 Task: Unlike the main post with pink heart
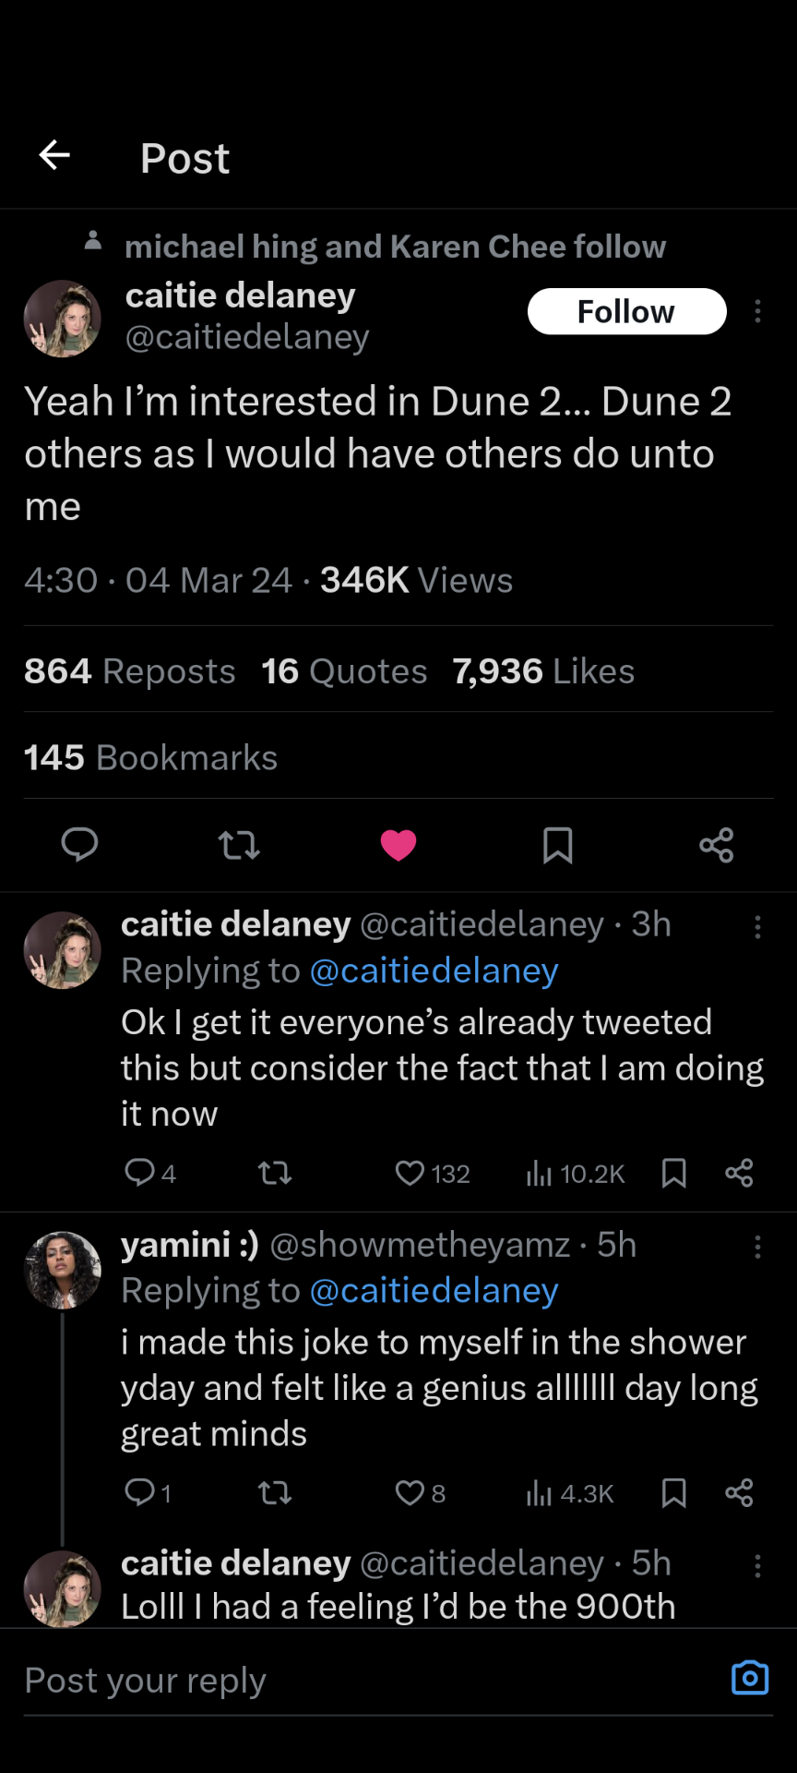[398, 845]
